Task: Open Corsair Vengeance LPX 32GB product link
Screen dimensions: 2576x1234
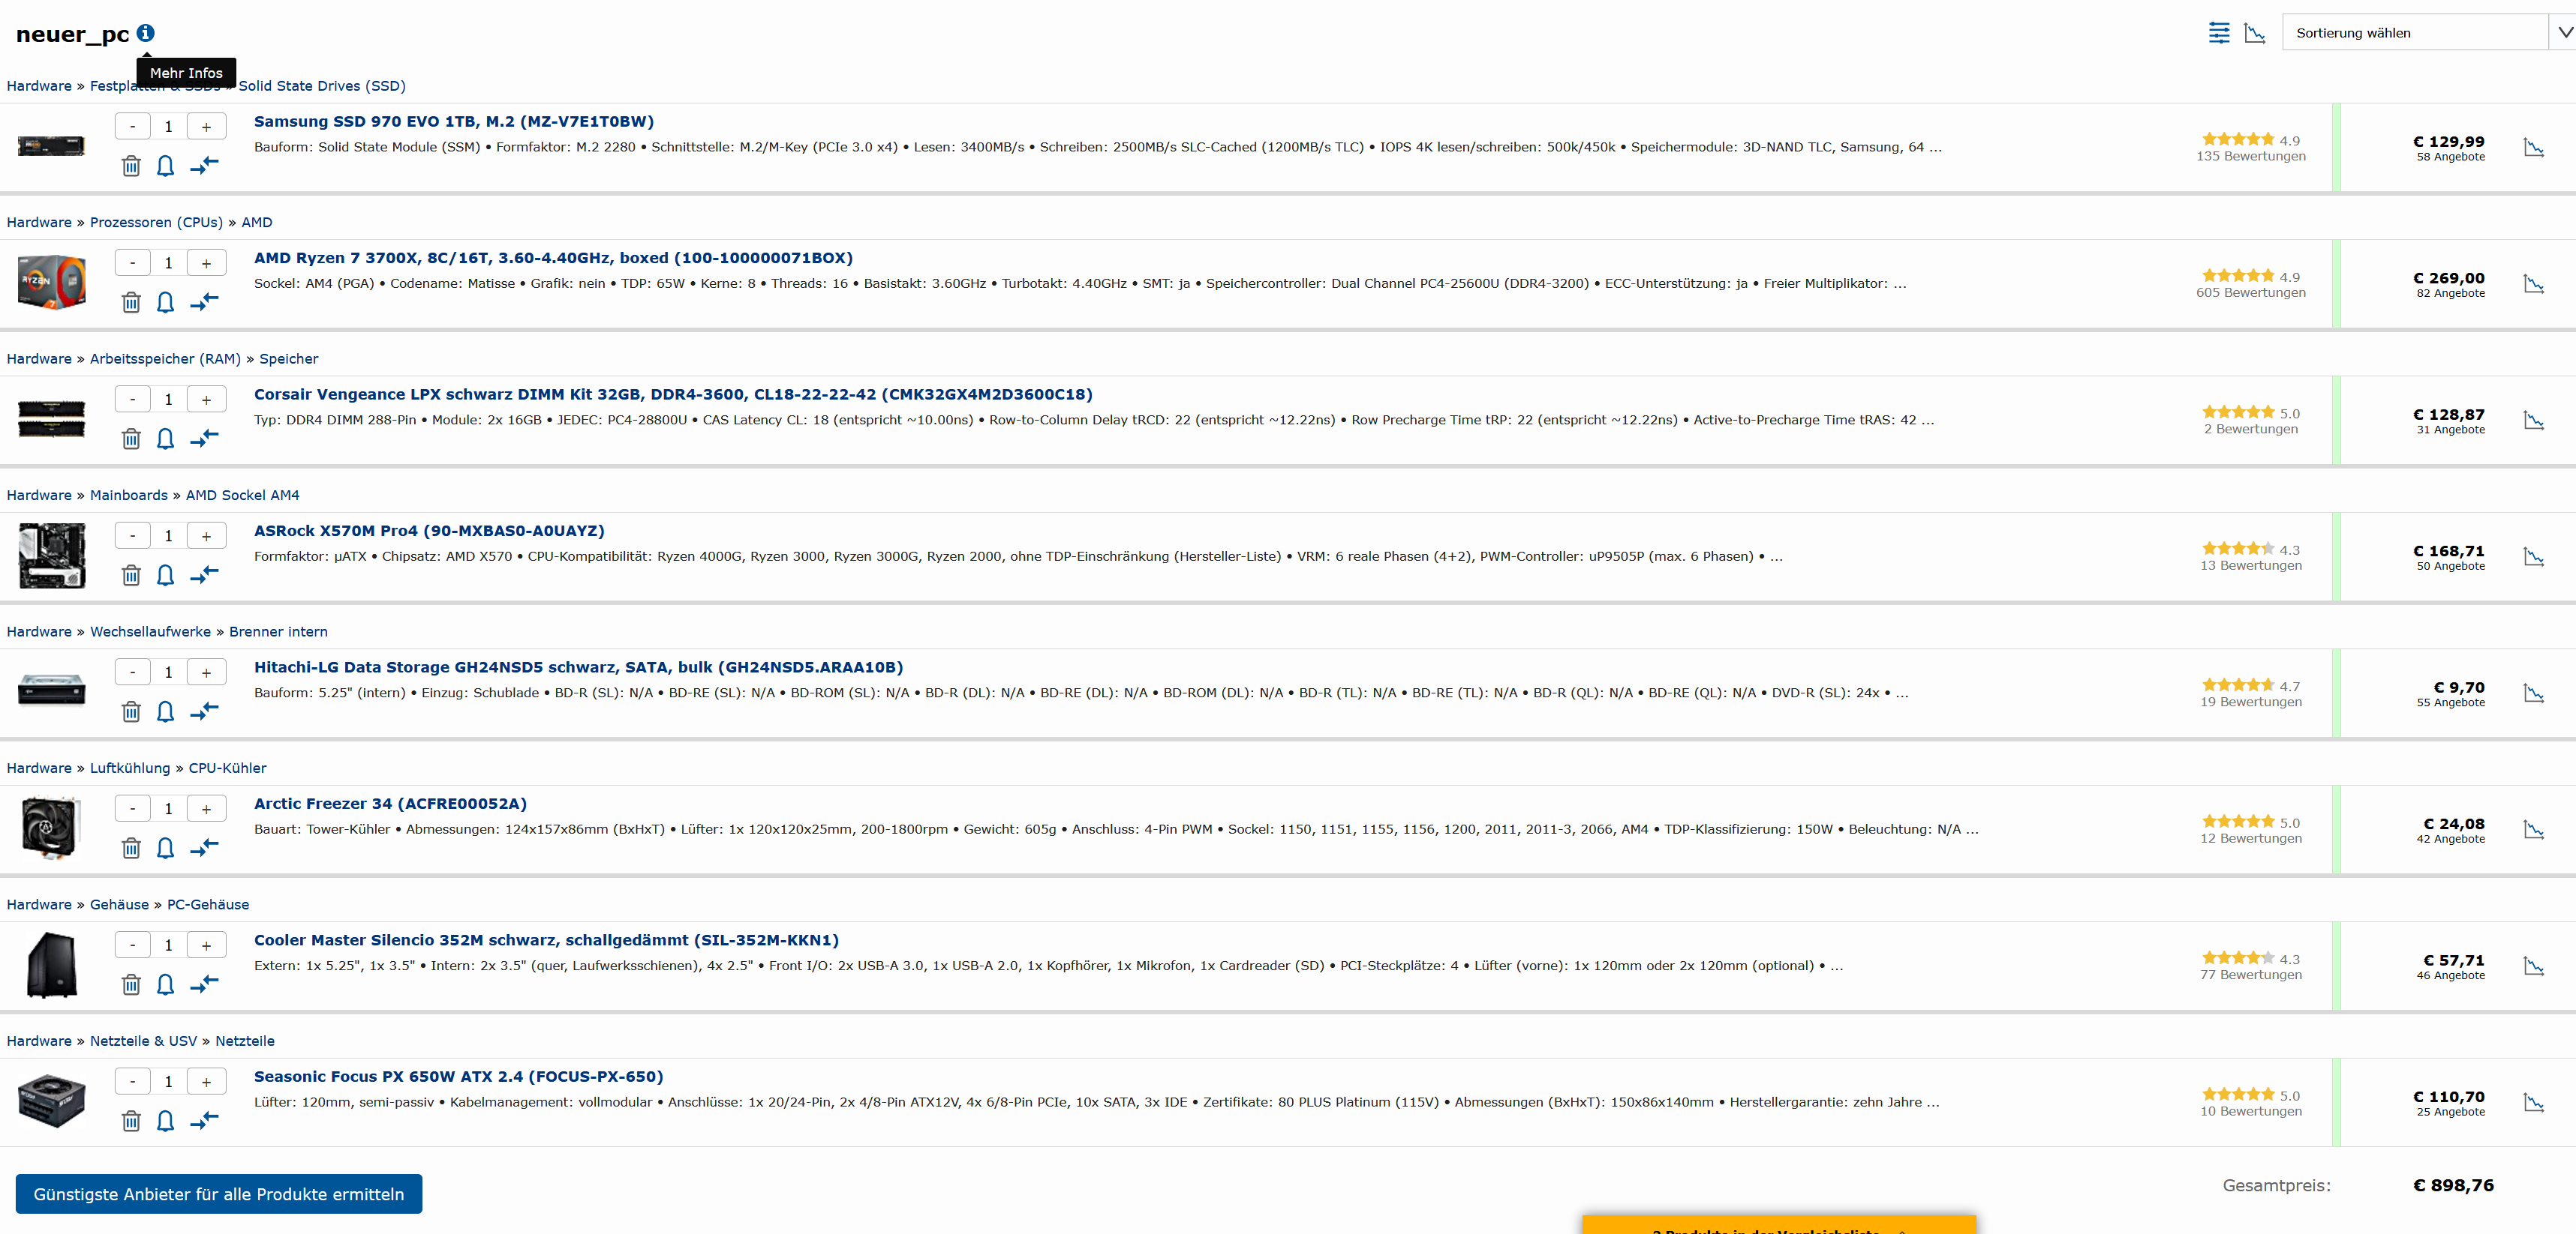Action: click(673, 394)
